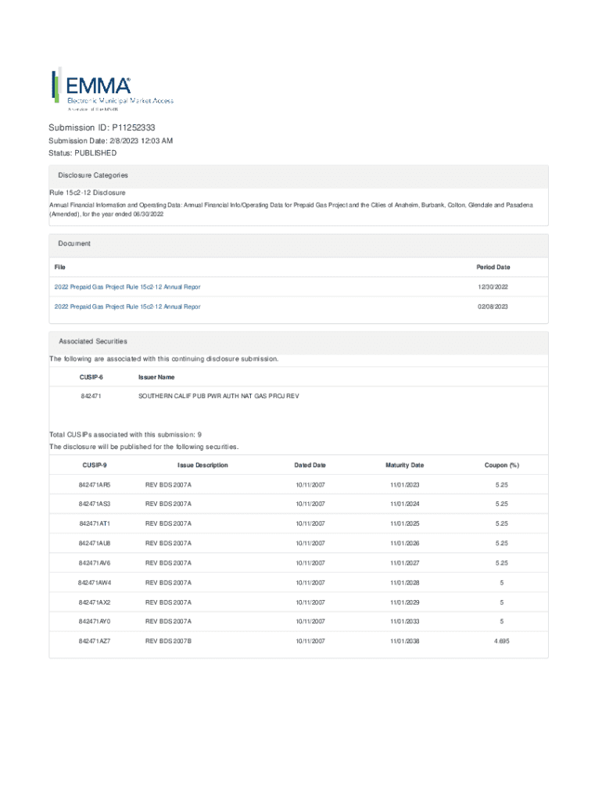602x801 pixels.
Task: Click the Coupon (%) column header
Action: tap(502, 465)
